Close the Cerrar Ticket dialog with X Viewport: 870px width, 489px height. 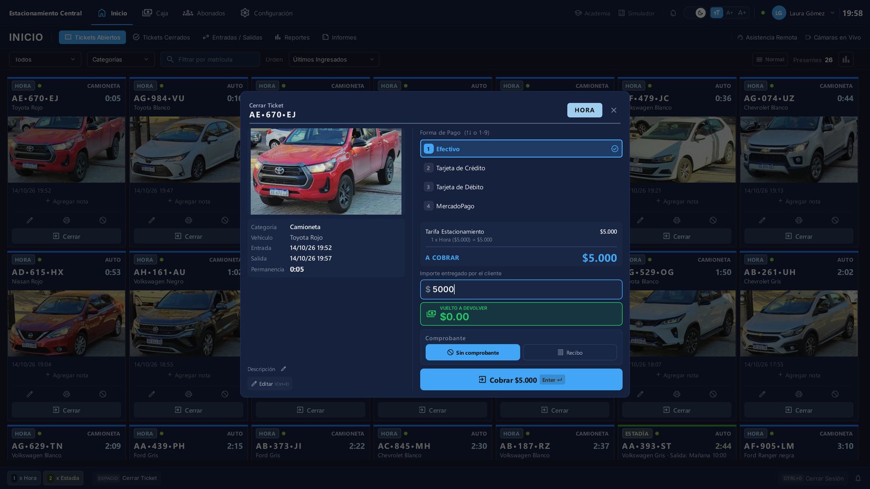tap(613, 110)
